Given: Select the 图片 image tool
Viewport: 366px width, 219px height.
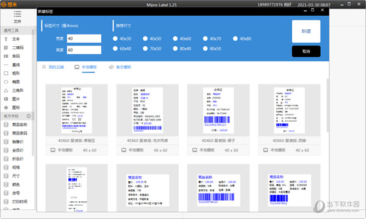Looking at the screenshot, I should tap(16, 99).
